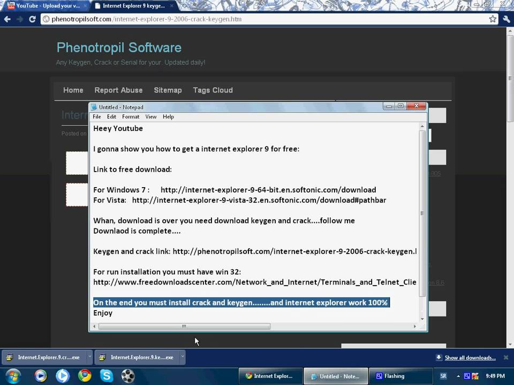Open the film reel app in taskbar

click(128, 376)
